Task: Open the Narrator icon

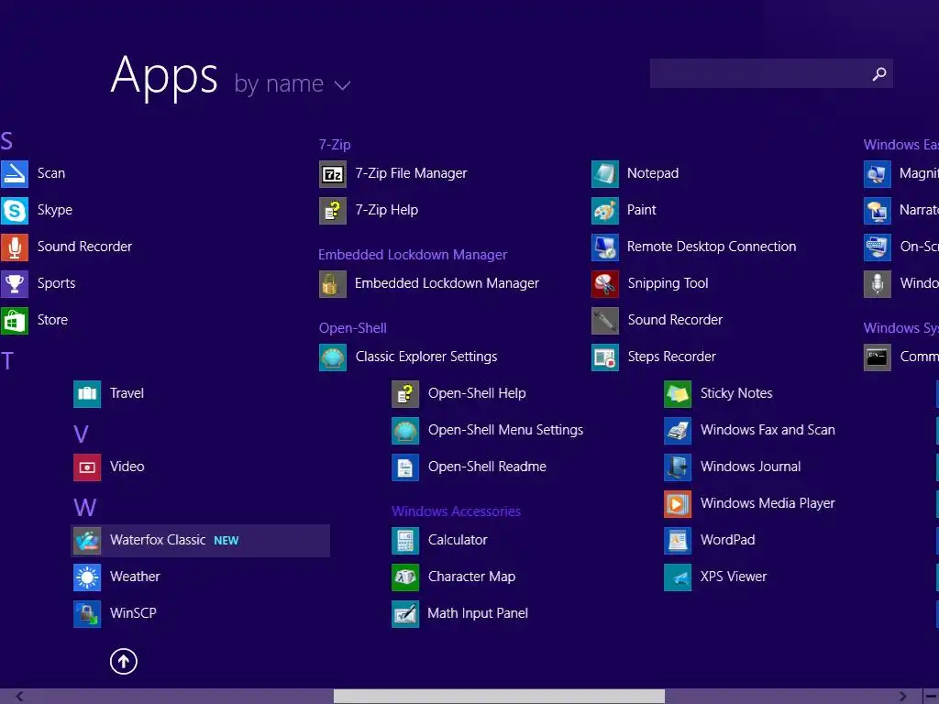Action: point(878,210)
